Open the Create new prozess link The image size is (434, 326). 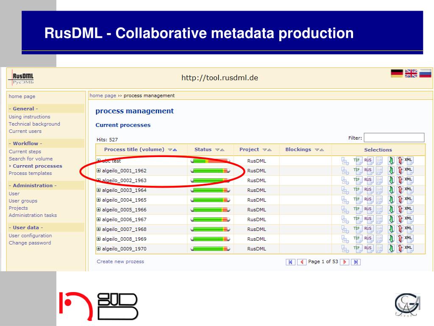click(120, 261)
